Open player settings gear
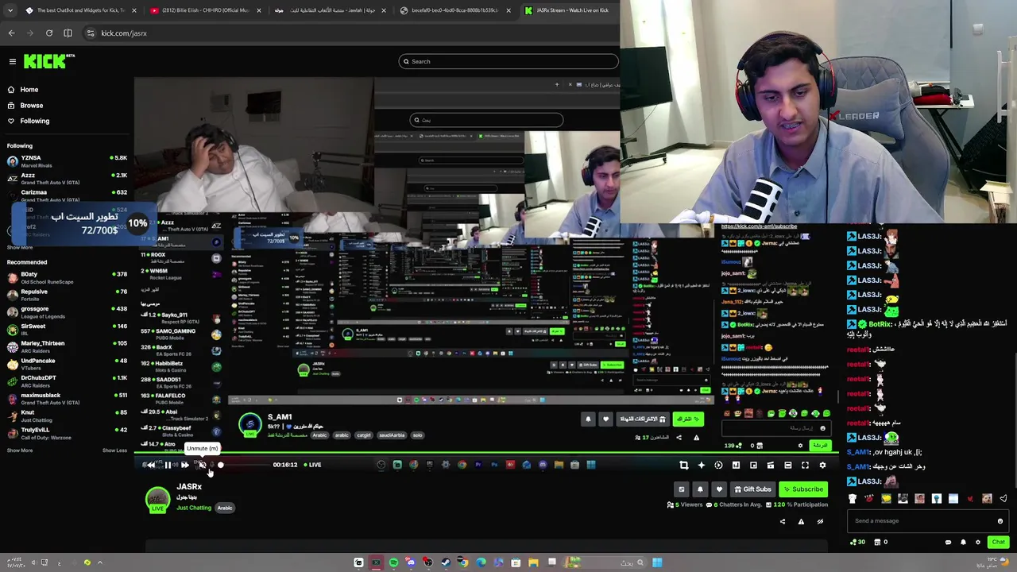The height and width of the screenshot is (572, 1017). point(822,466)
